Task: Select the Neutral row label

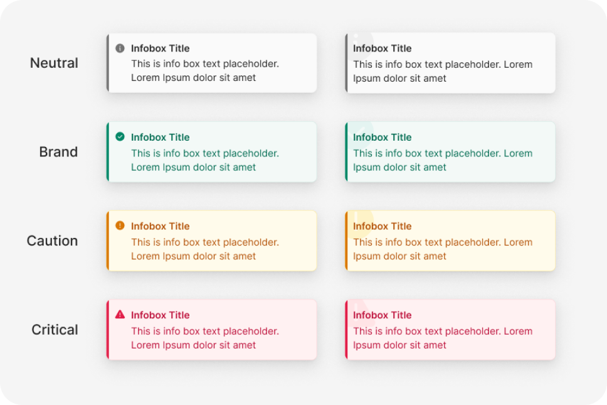Action: pos(54,63)
